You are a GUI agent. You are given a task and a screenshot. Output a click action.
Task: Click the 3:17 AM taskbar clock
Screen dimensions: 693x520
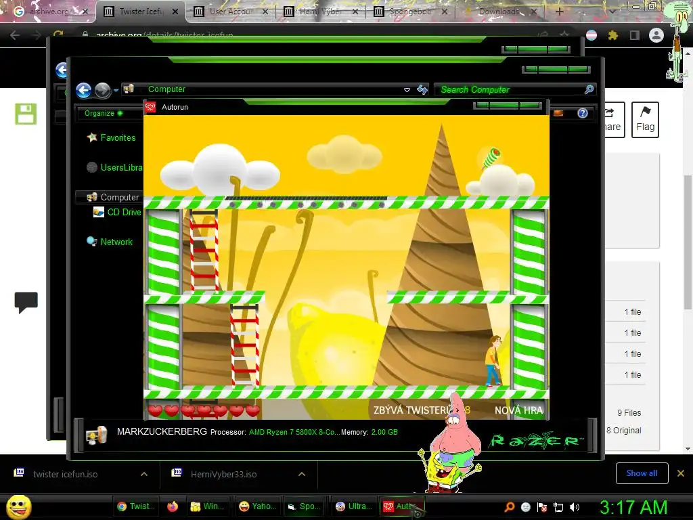(x=633, y=507)
